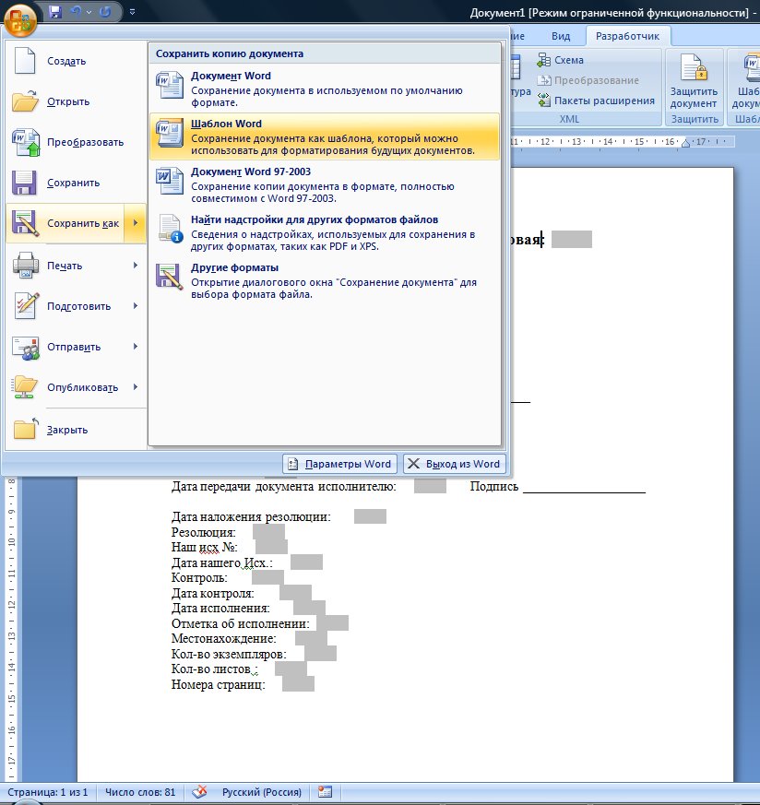The width and height of the screenshot is (760, 805).
Task: Expand the Подготовить submenu arrow
Action: pos(136,306)
